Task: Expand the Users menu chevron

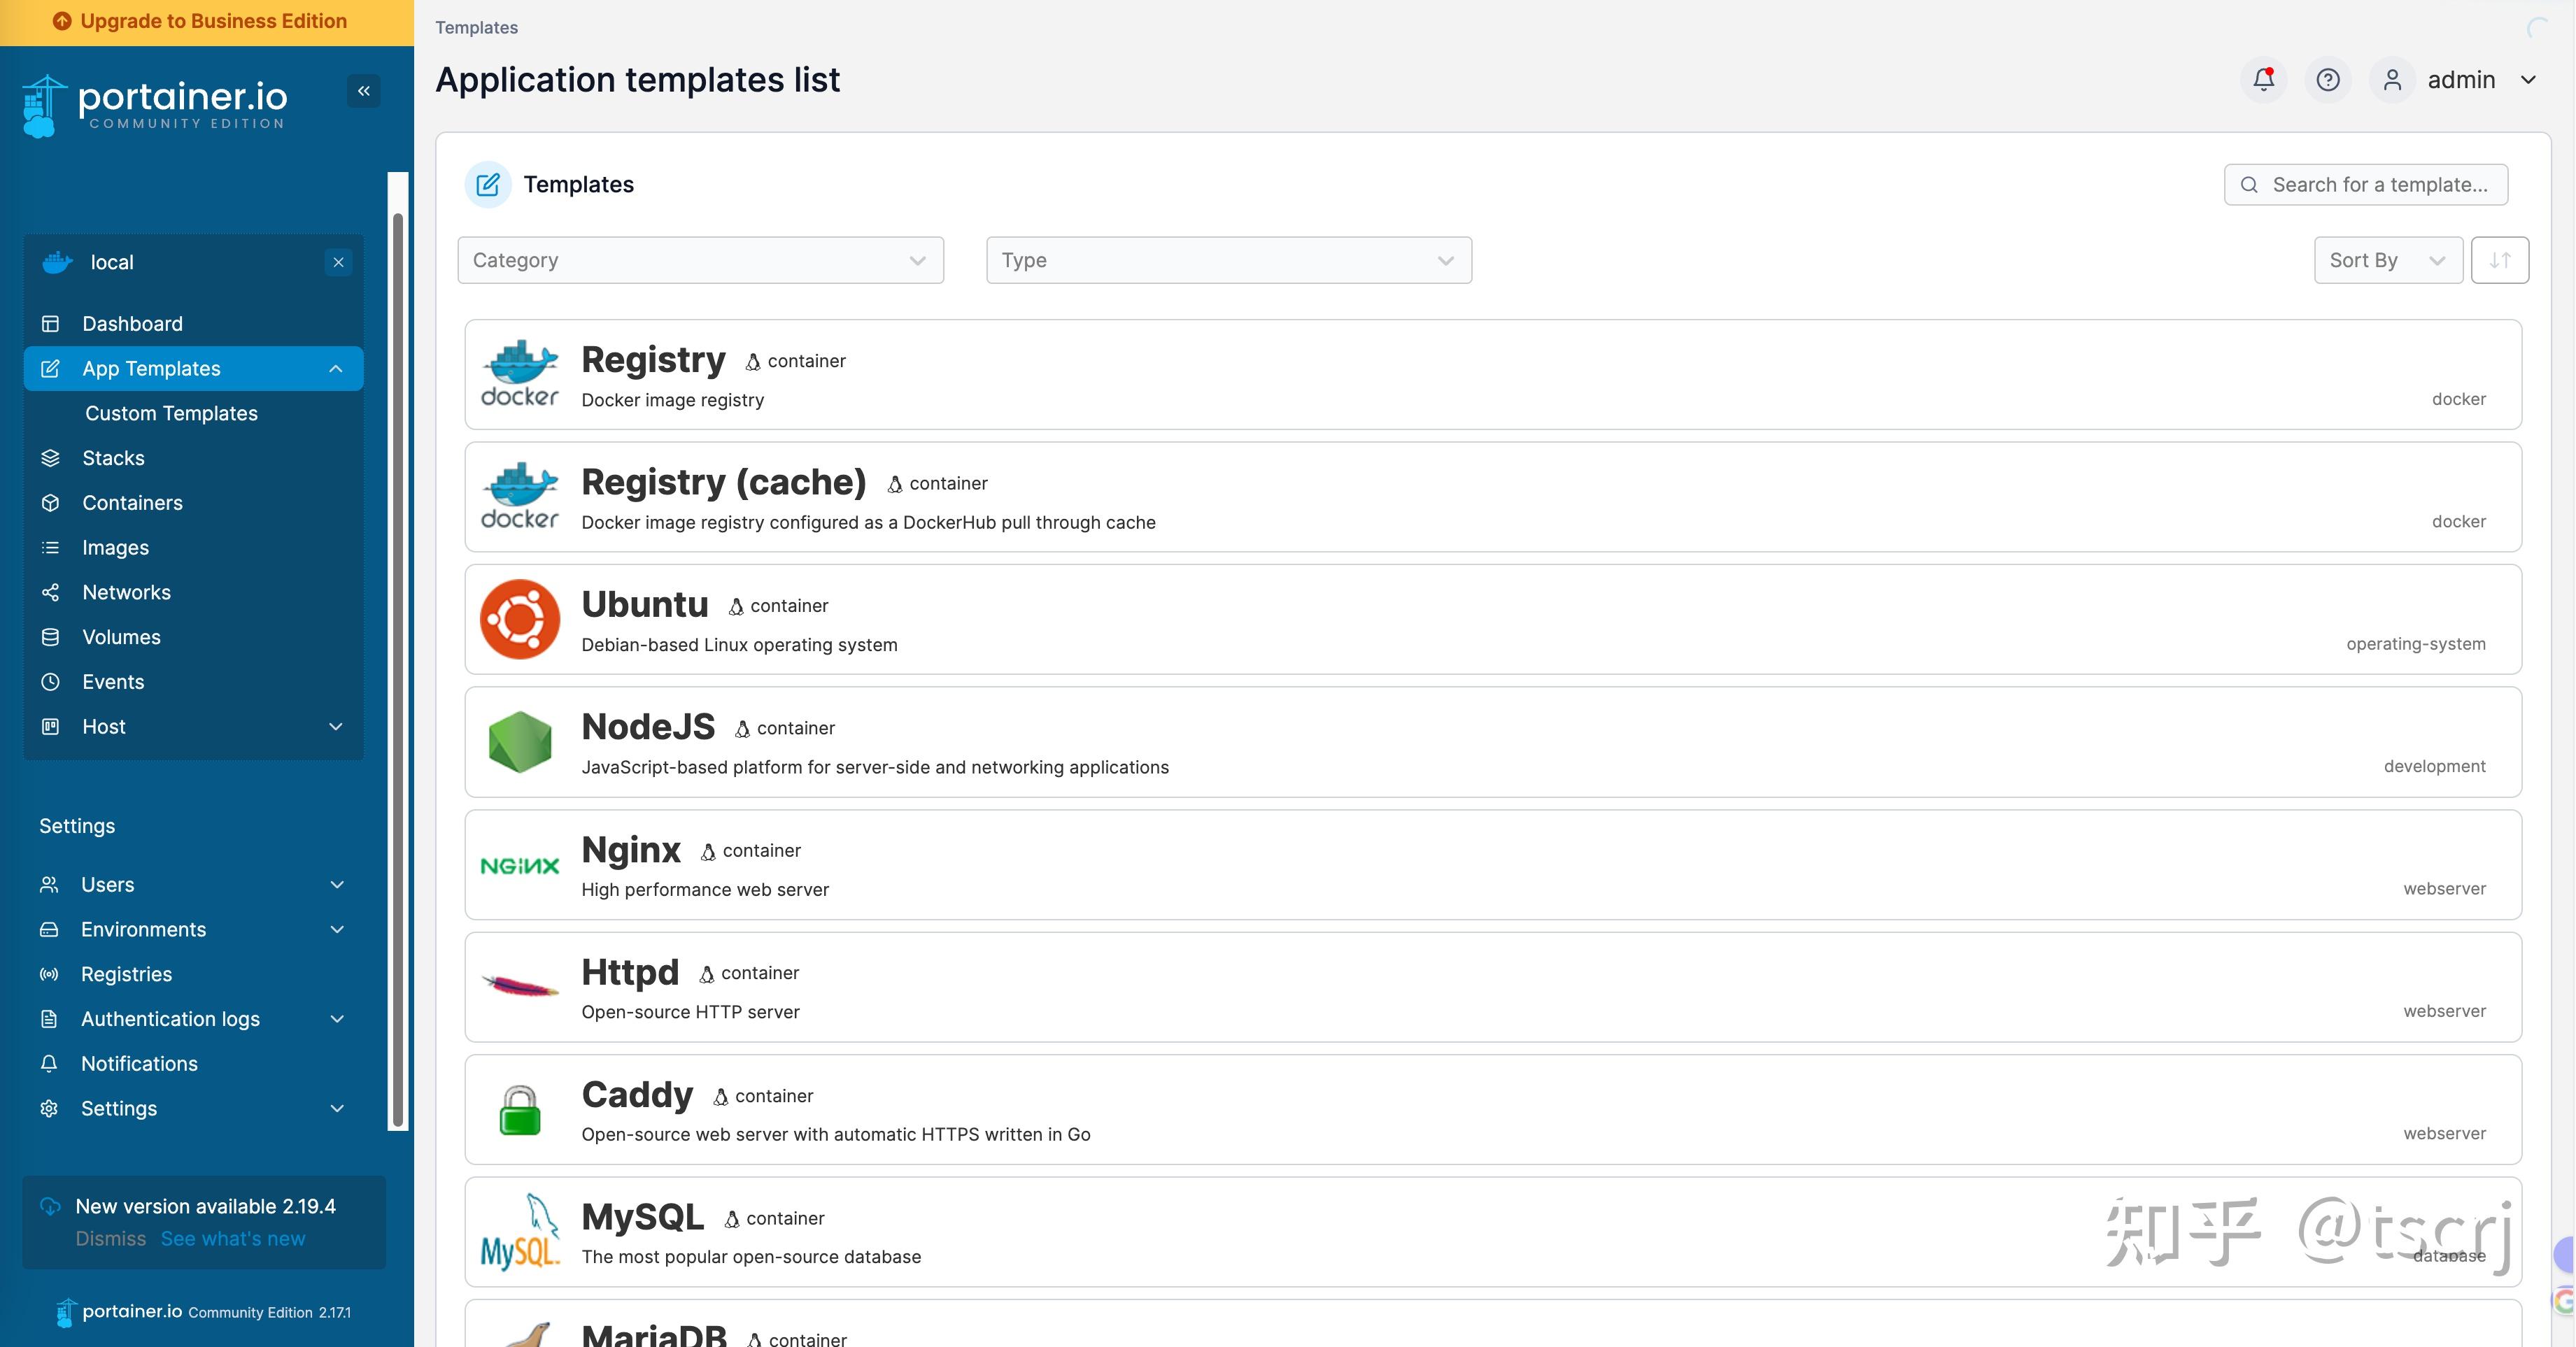Action: coord(337,885)
